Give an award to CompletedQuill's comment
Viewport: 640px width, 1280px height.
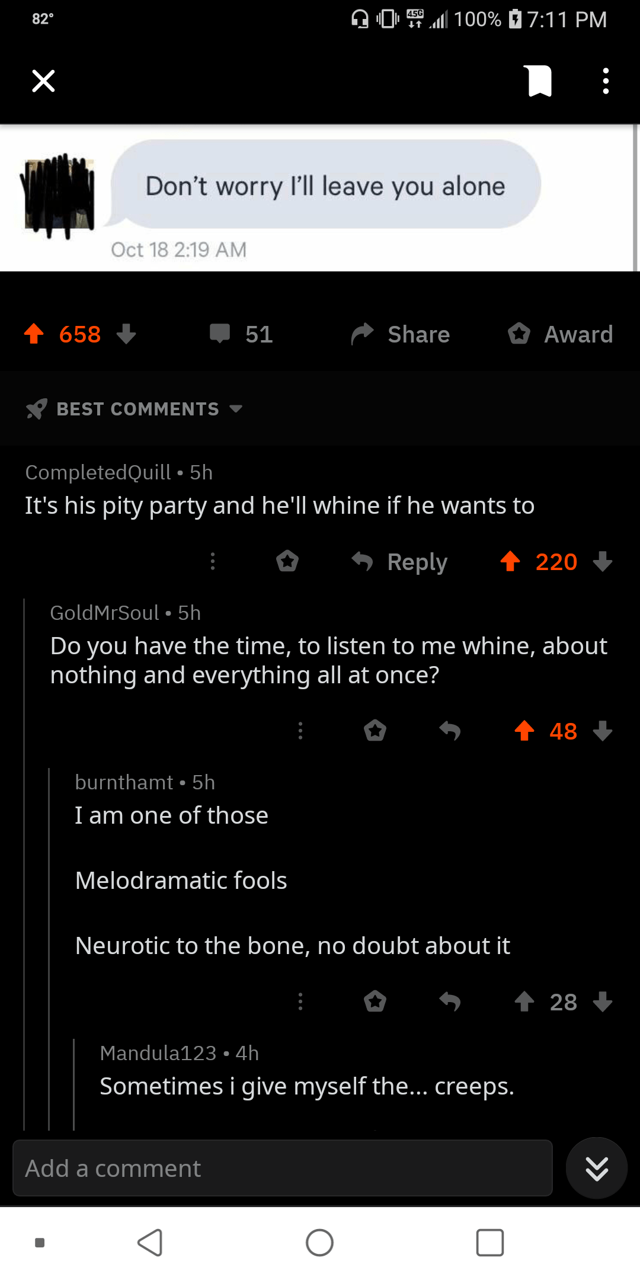[287, 562]
